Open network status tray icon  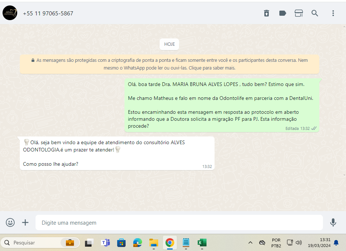(x=290, y=243)
